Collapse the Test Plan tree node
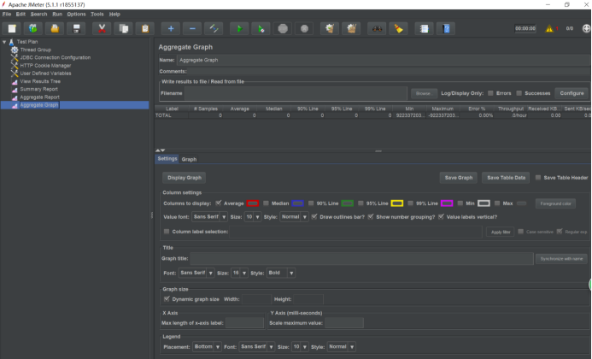 click(4, 42)
